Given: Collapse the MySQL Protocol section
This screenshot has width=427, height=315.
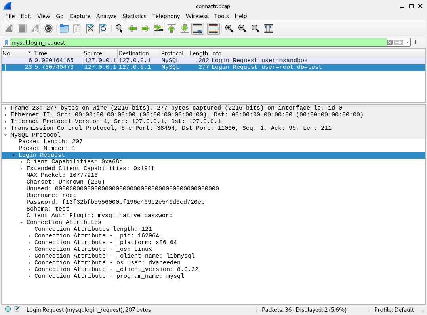Looking at the screenshot, I should [x=6, y=135].
